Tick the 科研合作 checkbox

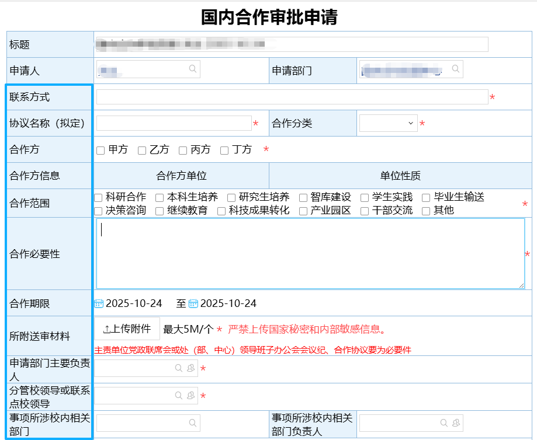(x=98, y=198)
